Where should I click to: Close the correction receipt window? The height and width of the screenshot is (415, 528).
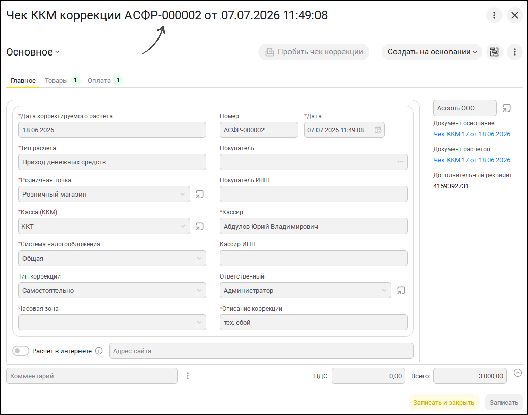click(515, 15)
